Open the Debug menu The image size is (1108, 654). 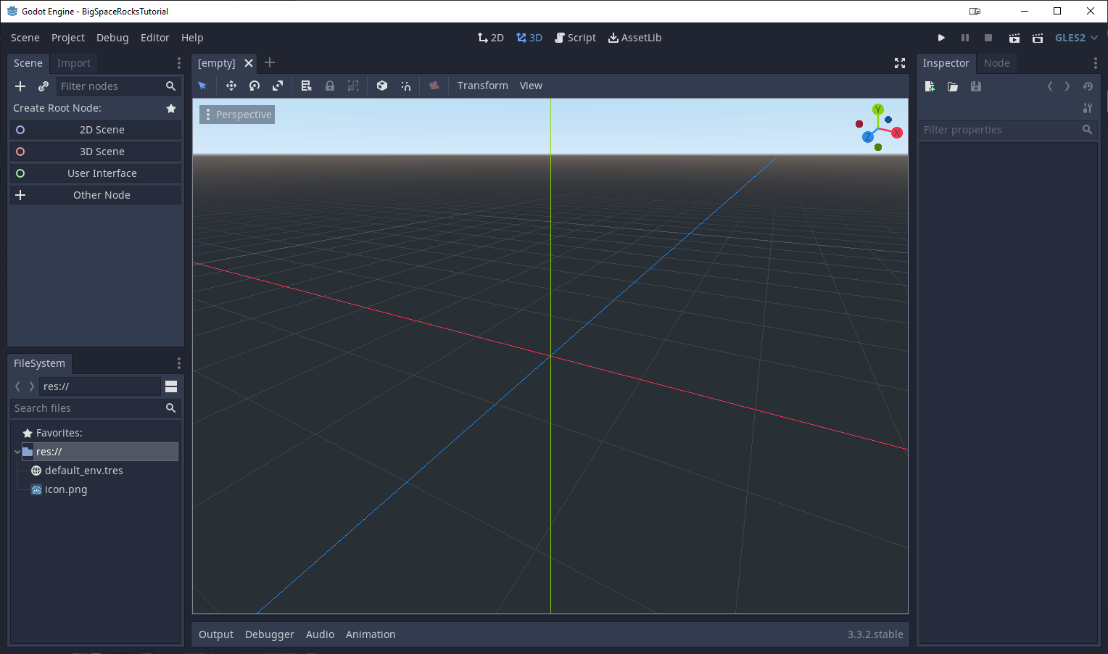112,38
